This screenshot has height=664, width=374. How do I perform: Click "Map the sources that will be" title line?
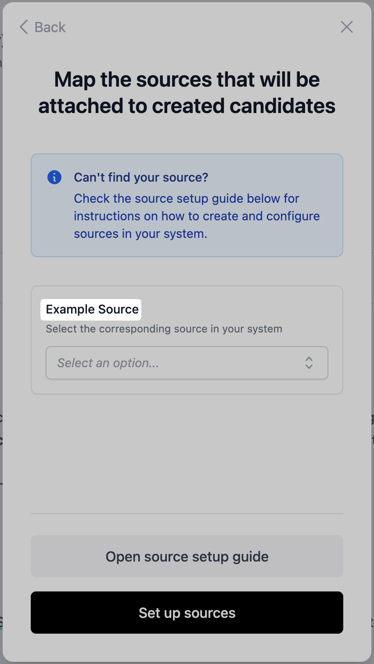[x=187, y=80]
